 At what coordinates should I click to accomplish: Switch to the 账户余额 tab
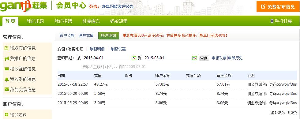tap(67, 35)
